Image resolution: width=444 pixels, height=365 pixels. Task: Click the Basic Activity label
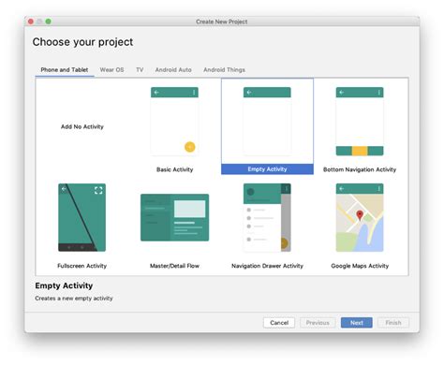tap(174, 169)
